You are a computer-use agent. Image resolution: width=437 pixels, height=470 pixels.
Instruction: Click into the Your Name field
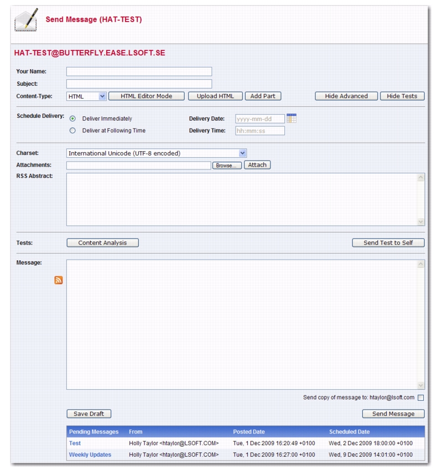tap(139, 71)
